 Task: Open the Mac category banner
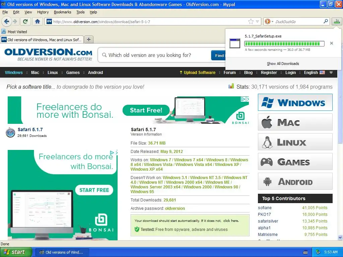(x=295, y=122)
